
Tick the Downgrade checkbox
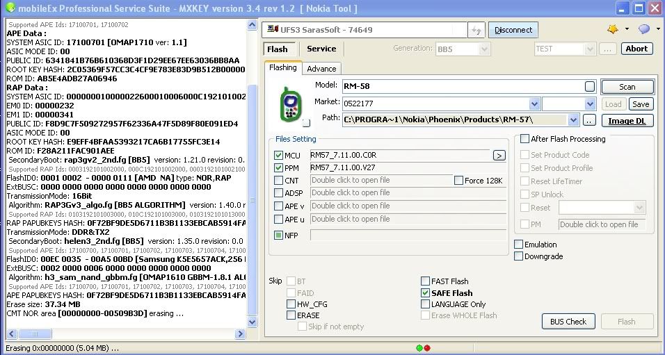[x=519, y=256]
